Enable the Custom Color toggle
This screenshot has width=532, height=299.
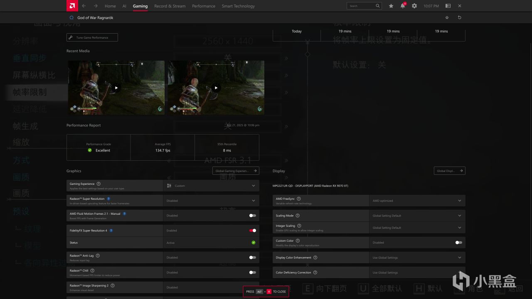(458, 243)
